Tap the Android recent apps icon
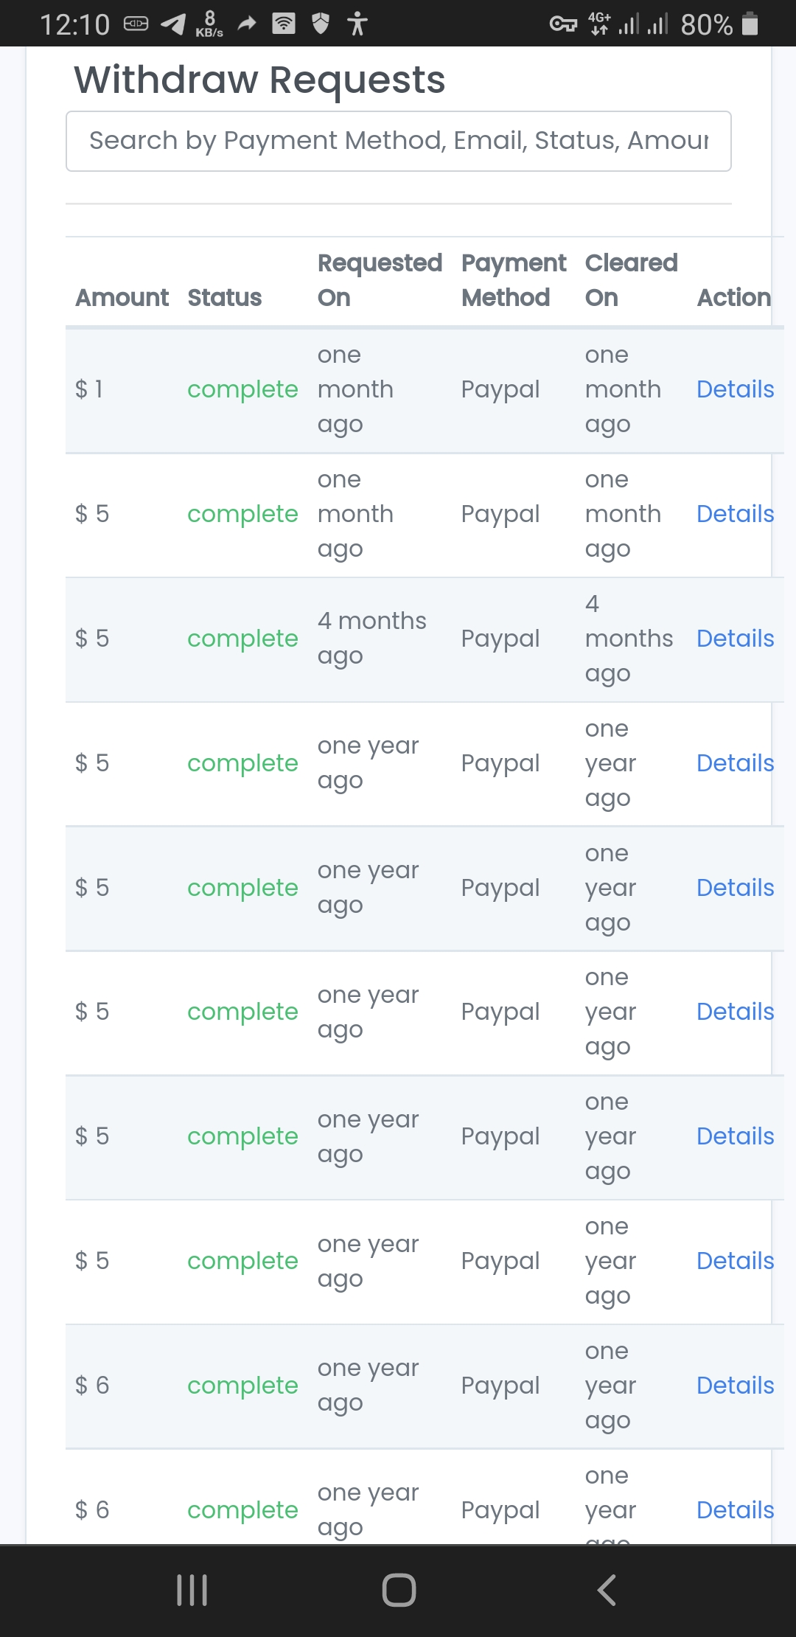Screen dimensions: 796x1637 (x=192, y=1590)
